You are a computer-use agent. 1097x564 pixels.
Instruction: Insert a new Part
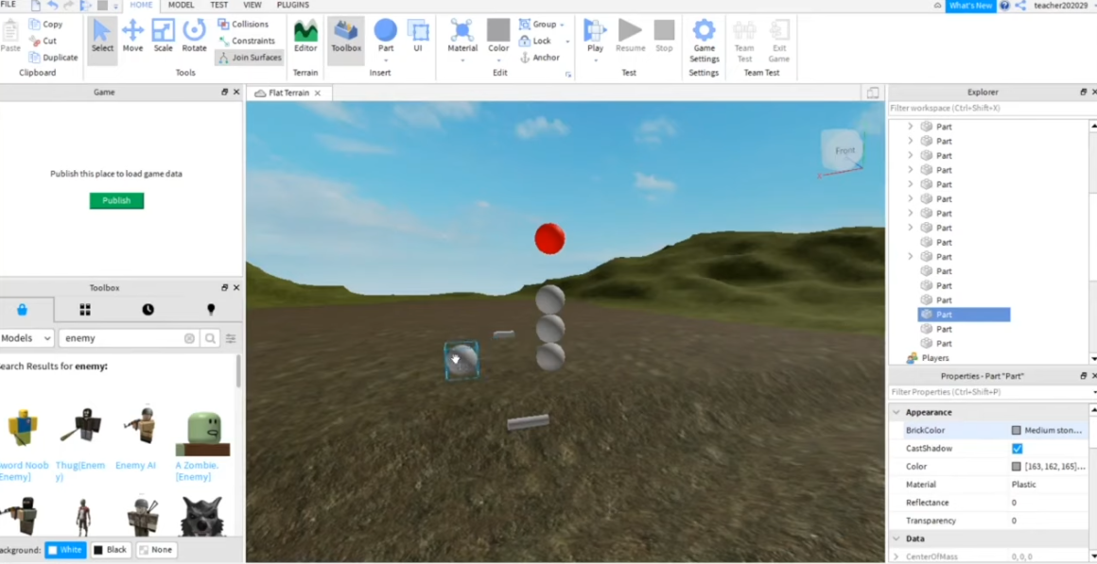(x=386, y=36)
